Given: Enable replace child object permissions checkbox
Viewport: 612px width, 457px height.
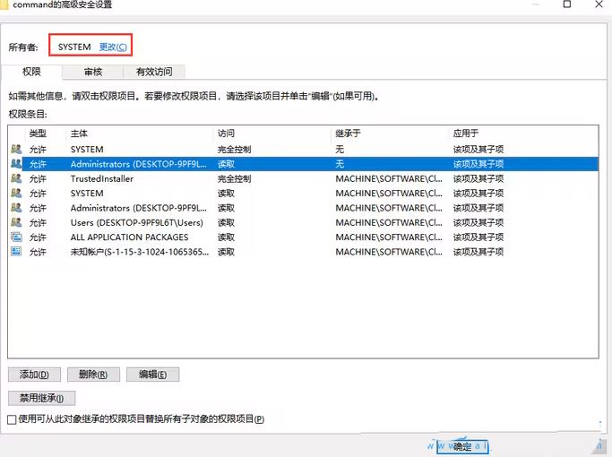Looking at the screenshot, I should pos(12,419).
